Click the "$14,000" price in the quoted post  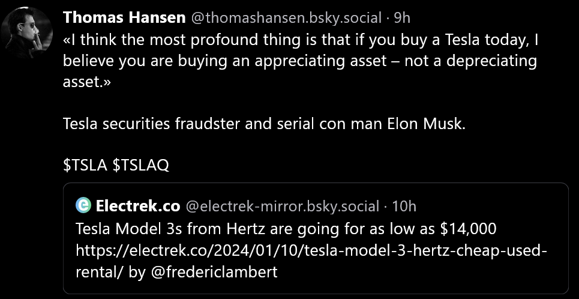[x=467, y=228]
